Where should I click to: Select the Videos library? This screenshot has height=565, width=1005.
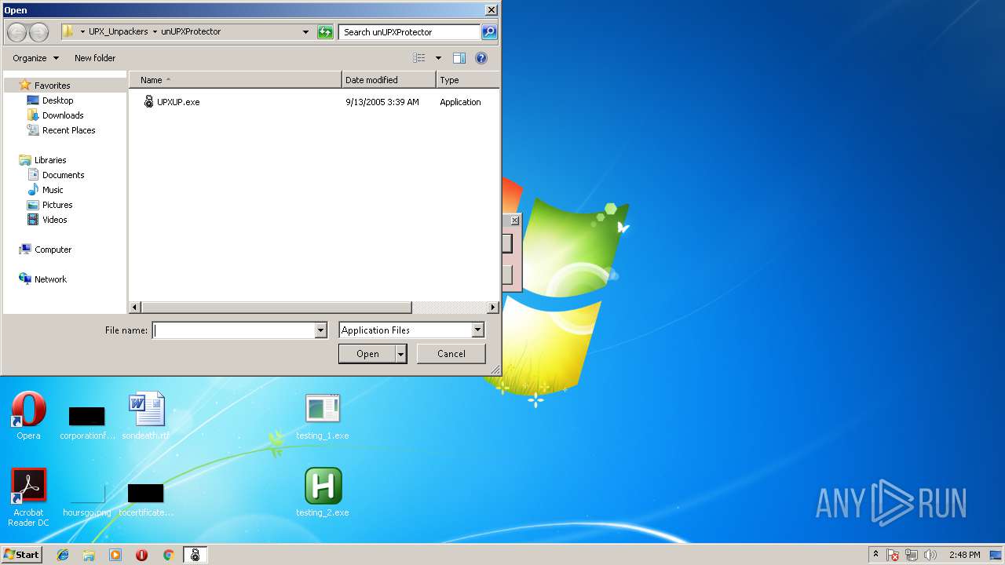point(54,220)
